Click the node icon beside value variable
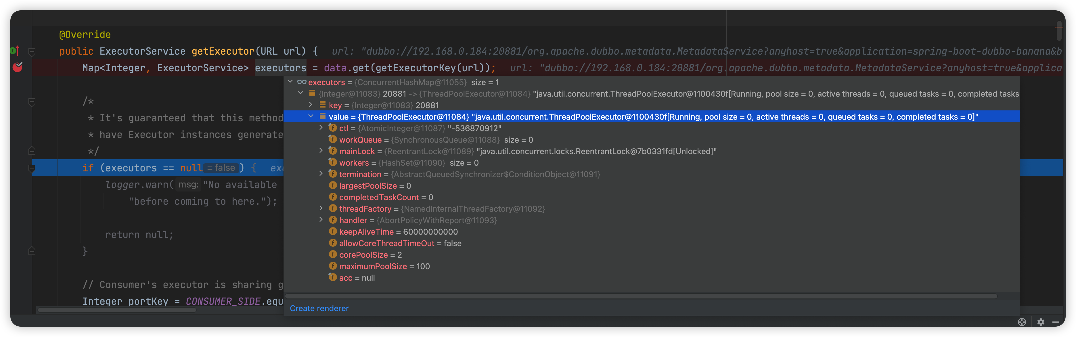The image size is (1076, 337). pos(322,116)
